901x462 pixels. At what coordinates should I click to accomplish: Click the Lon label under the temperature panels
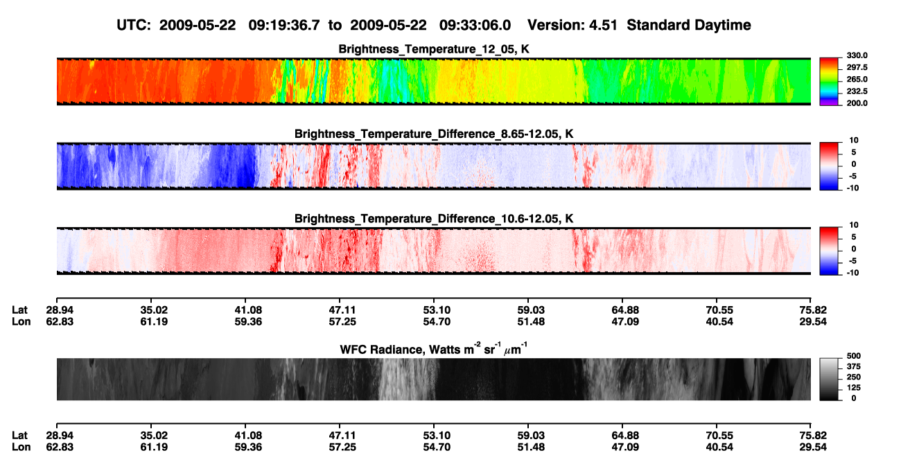21,321
